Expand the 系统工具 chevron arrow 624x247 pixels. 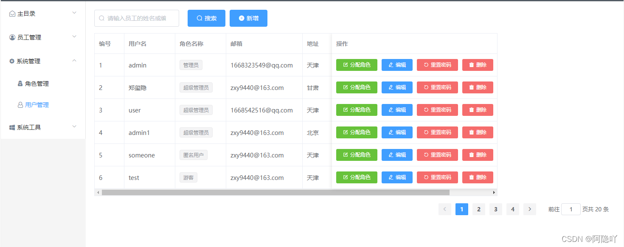pyautogui.click(x=74, y=127)
